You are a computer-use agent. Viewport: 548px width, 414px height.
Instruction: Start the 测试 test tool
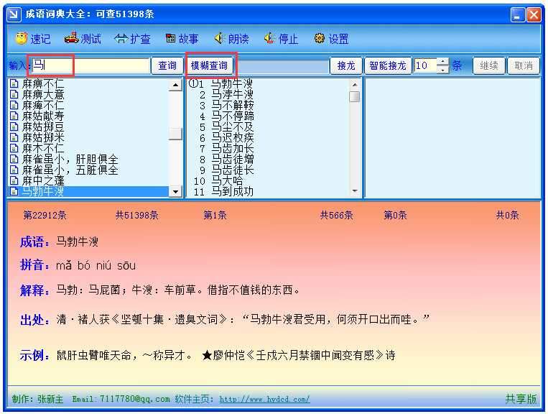pos(83,39)
